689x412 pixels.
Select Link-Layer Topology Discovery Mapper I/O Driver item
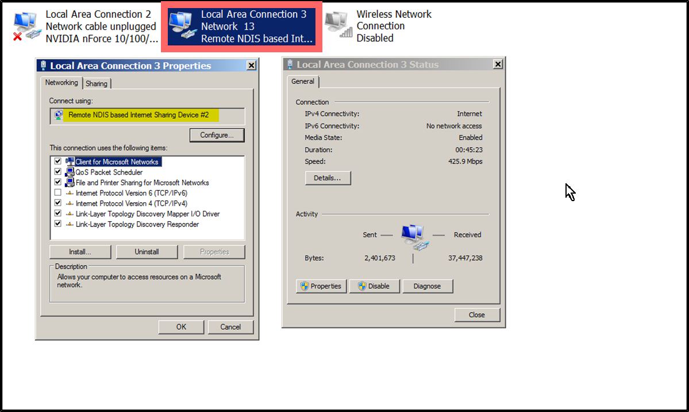(148, 214)
